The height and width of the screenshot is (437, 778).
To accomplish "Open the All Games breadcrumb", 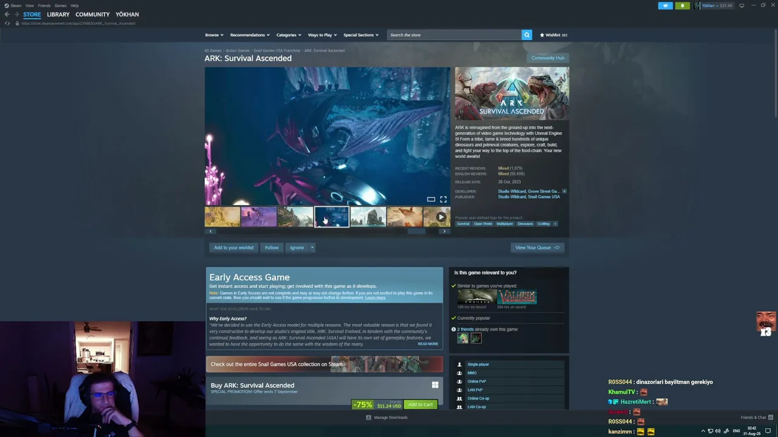I will coord(213,50).
